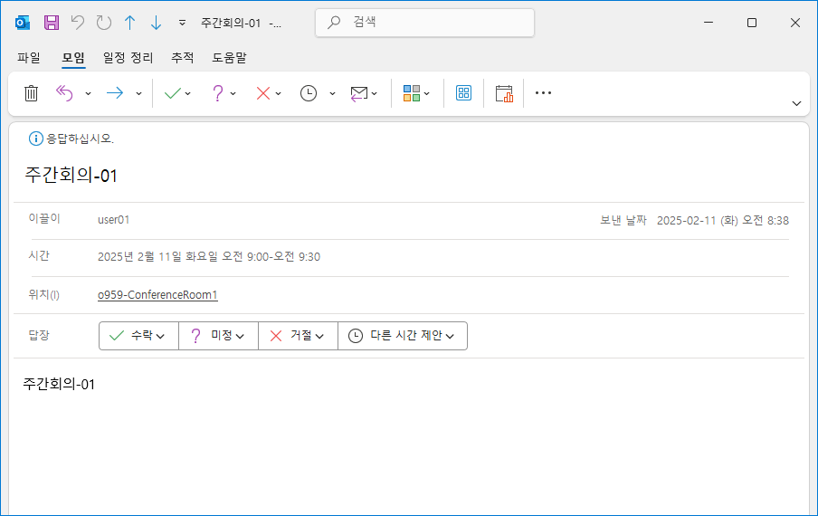Open the colored categories squares menu
818x516 pixels.
(x=415, y=93)
